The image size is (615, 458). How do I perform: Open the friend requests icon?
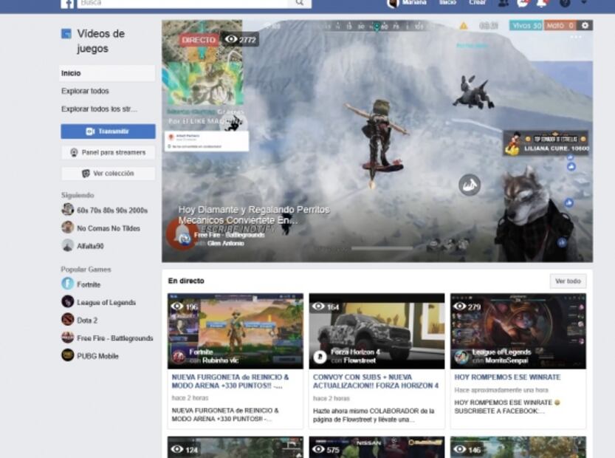(504, 3)
